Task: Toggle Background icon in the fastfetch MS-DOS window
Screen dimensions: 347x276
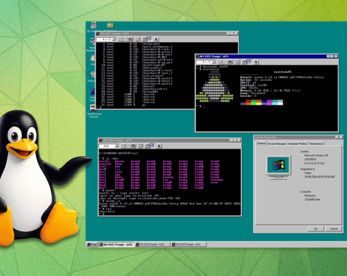Action: [x=249, y=62]
